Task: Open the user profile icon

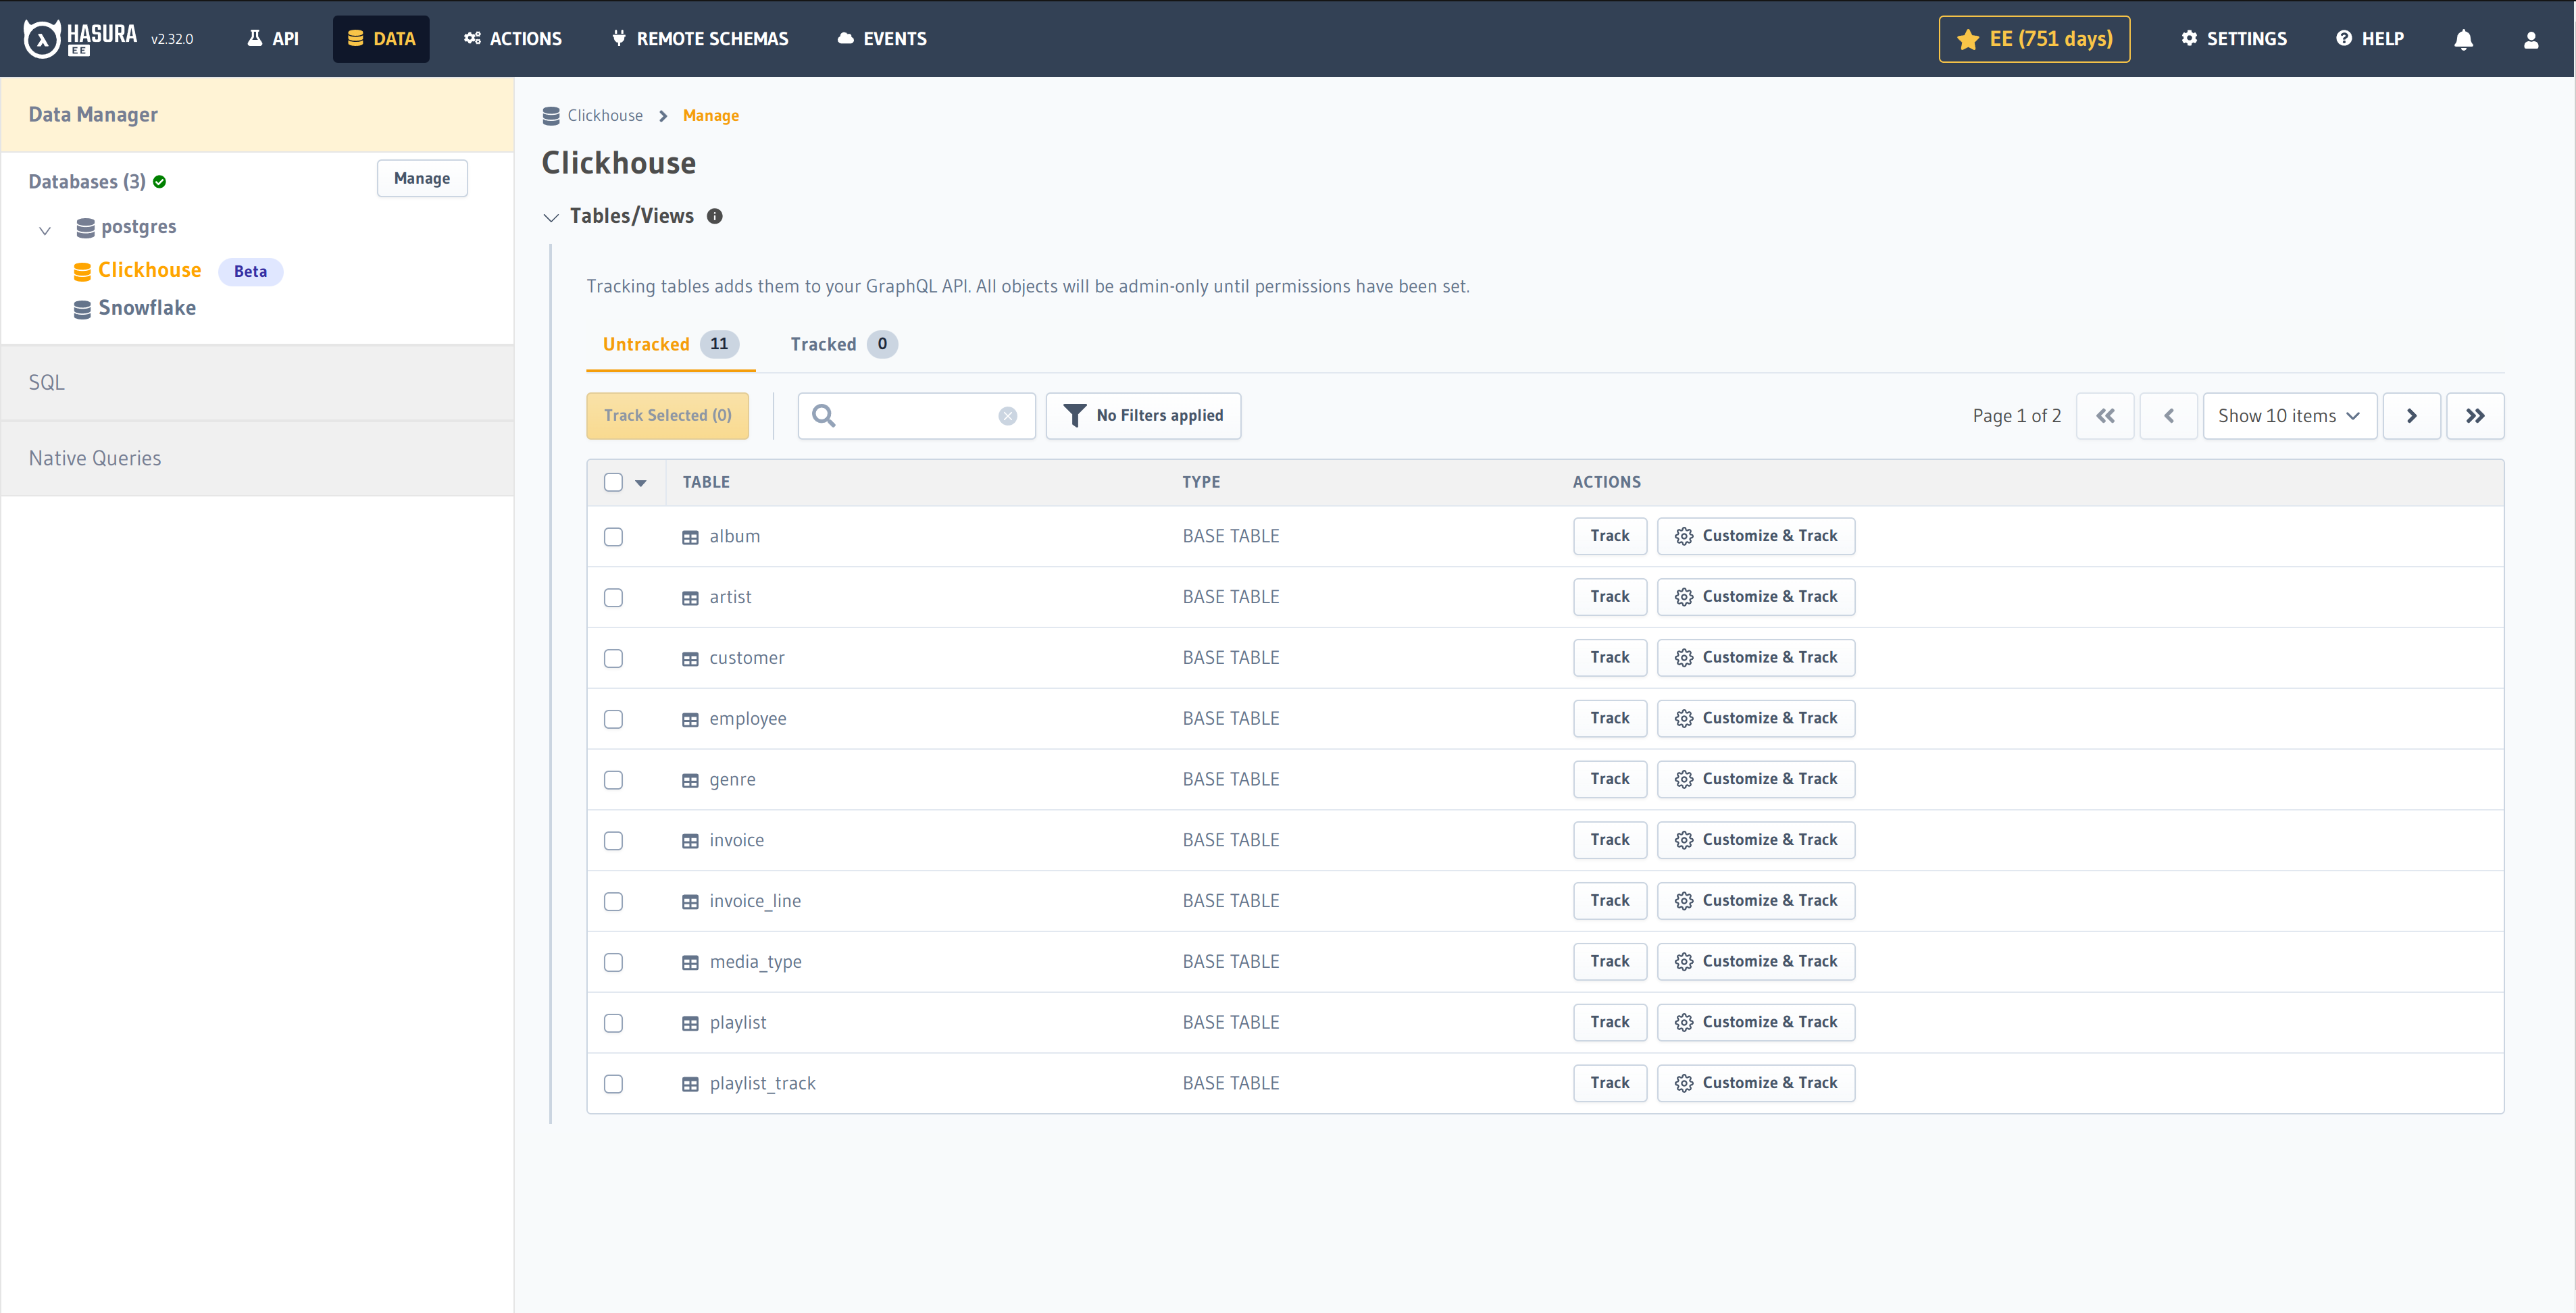Action: point(2530,39)
